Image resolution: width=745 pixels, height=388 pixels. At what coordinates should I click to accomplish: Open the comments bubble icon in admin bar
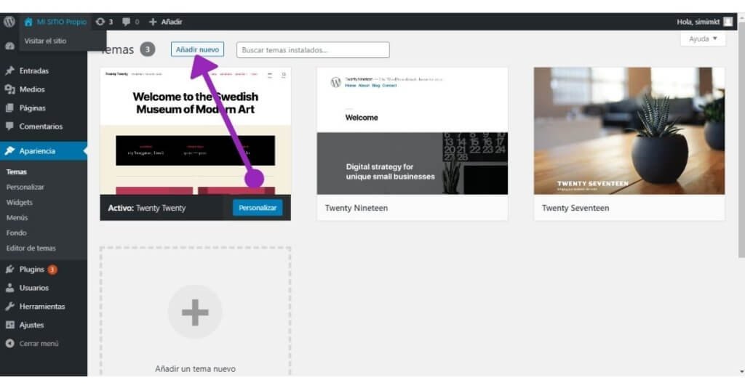(x=126, y=22)
